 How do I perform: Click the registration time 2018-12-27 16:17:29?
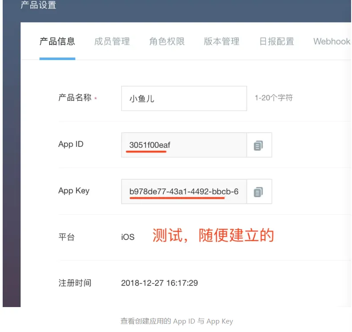(x=159, y=283)
